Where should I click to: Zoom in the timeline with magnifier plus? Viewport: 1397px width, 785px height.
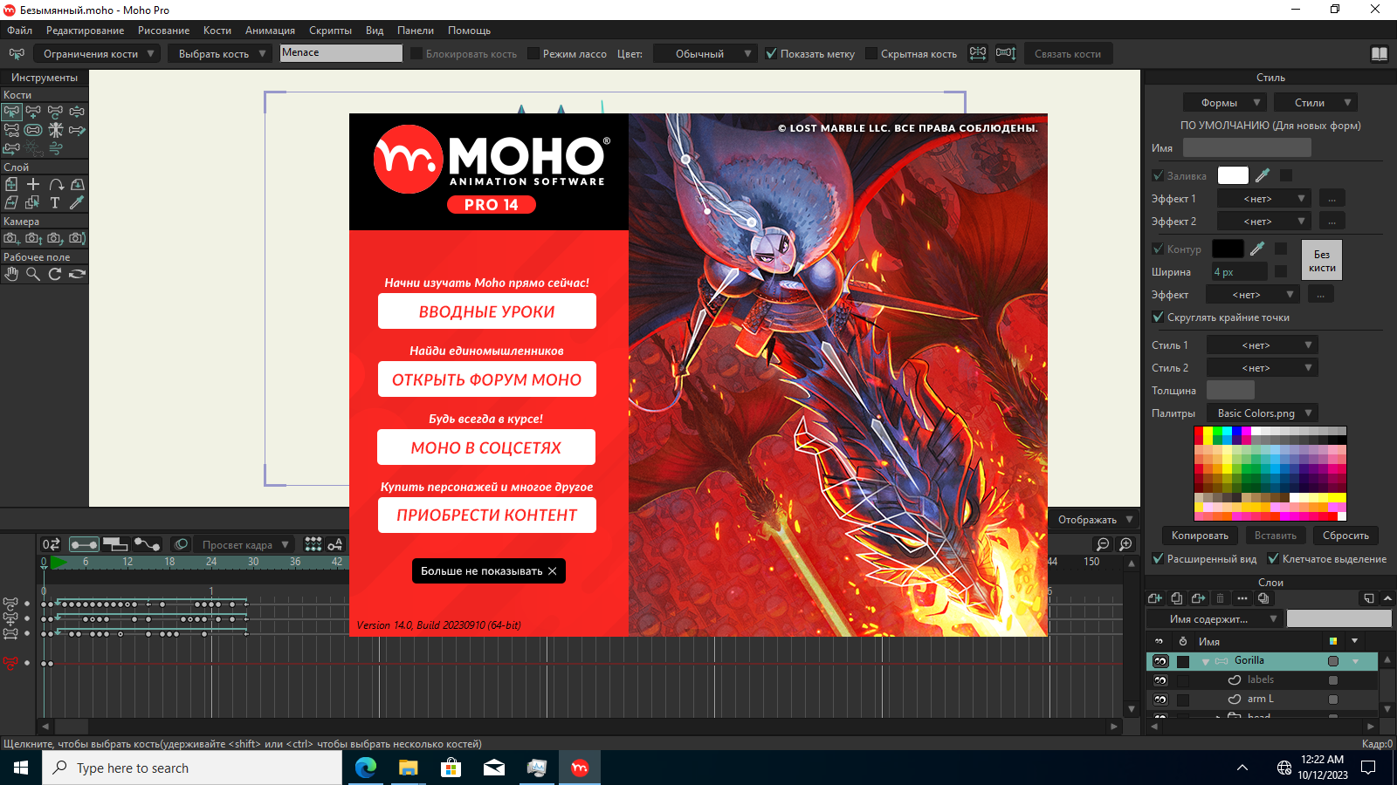1126,544
